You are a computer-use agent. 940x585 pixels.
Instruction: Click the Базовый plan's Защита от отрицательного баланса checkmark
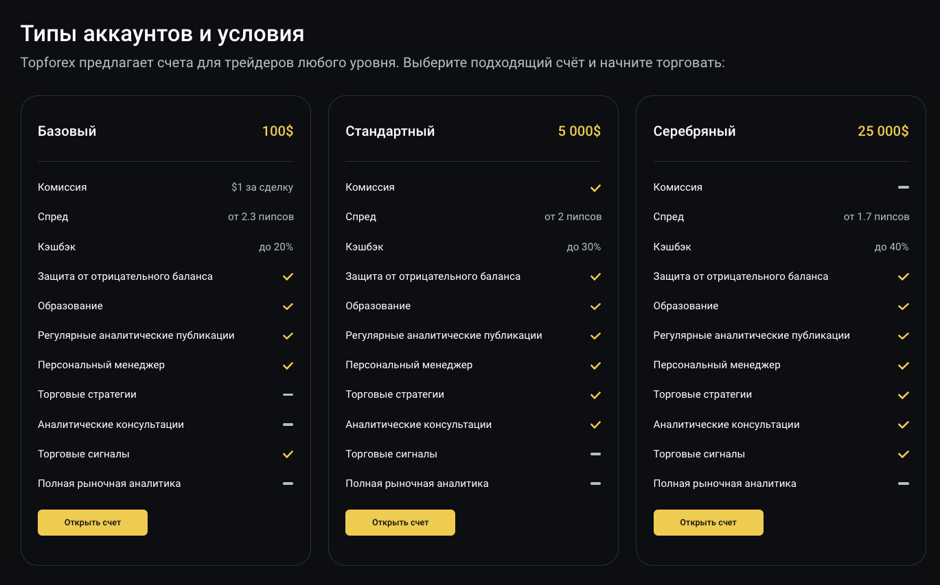pos(288,276)
